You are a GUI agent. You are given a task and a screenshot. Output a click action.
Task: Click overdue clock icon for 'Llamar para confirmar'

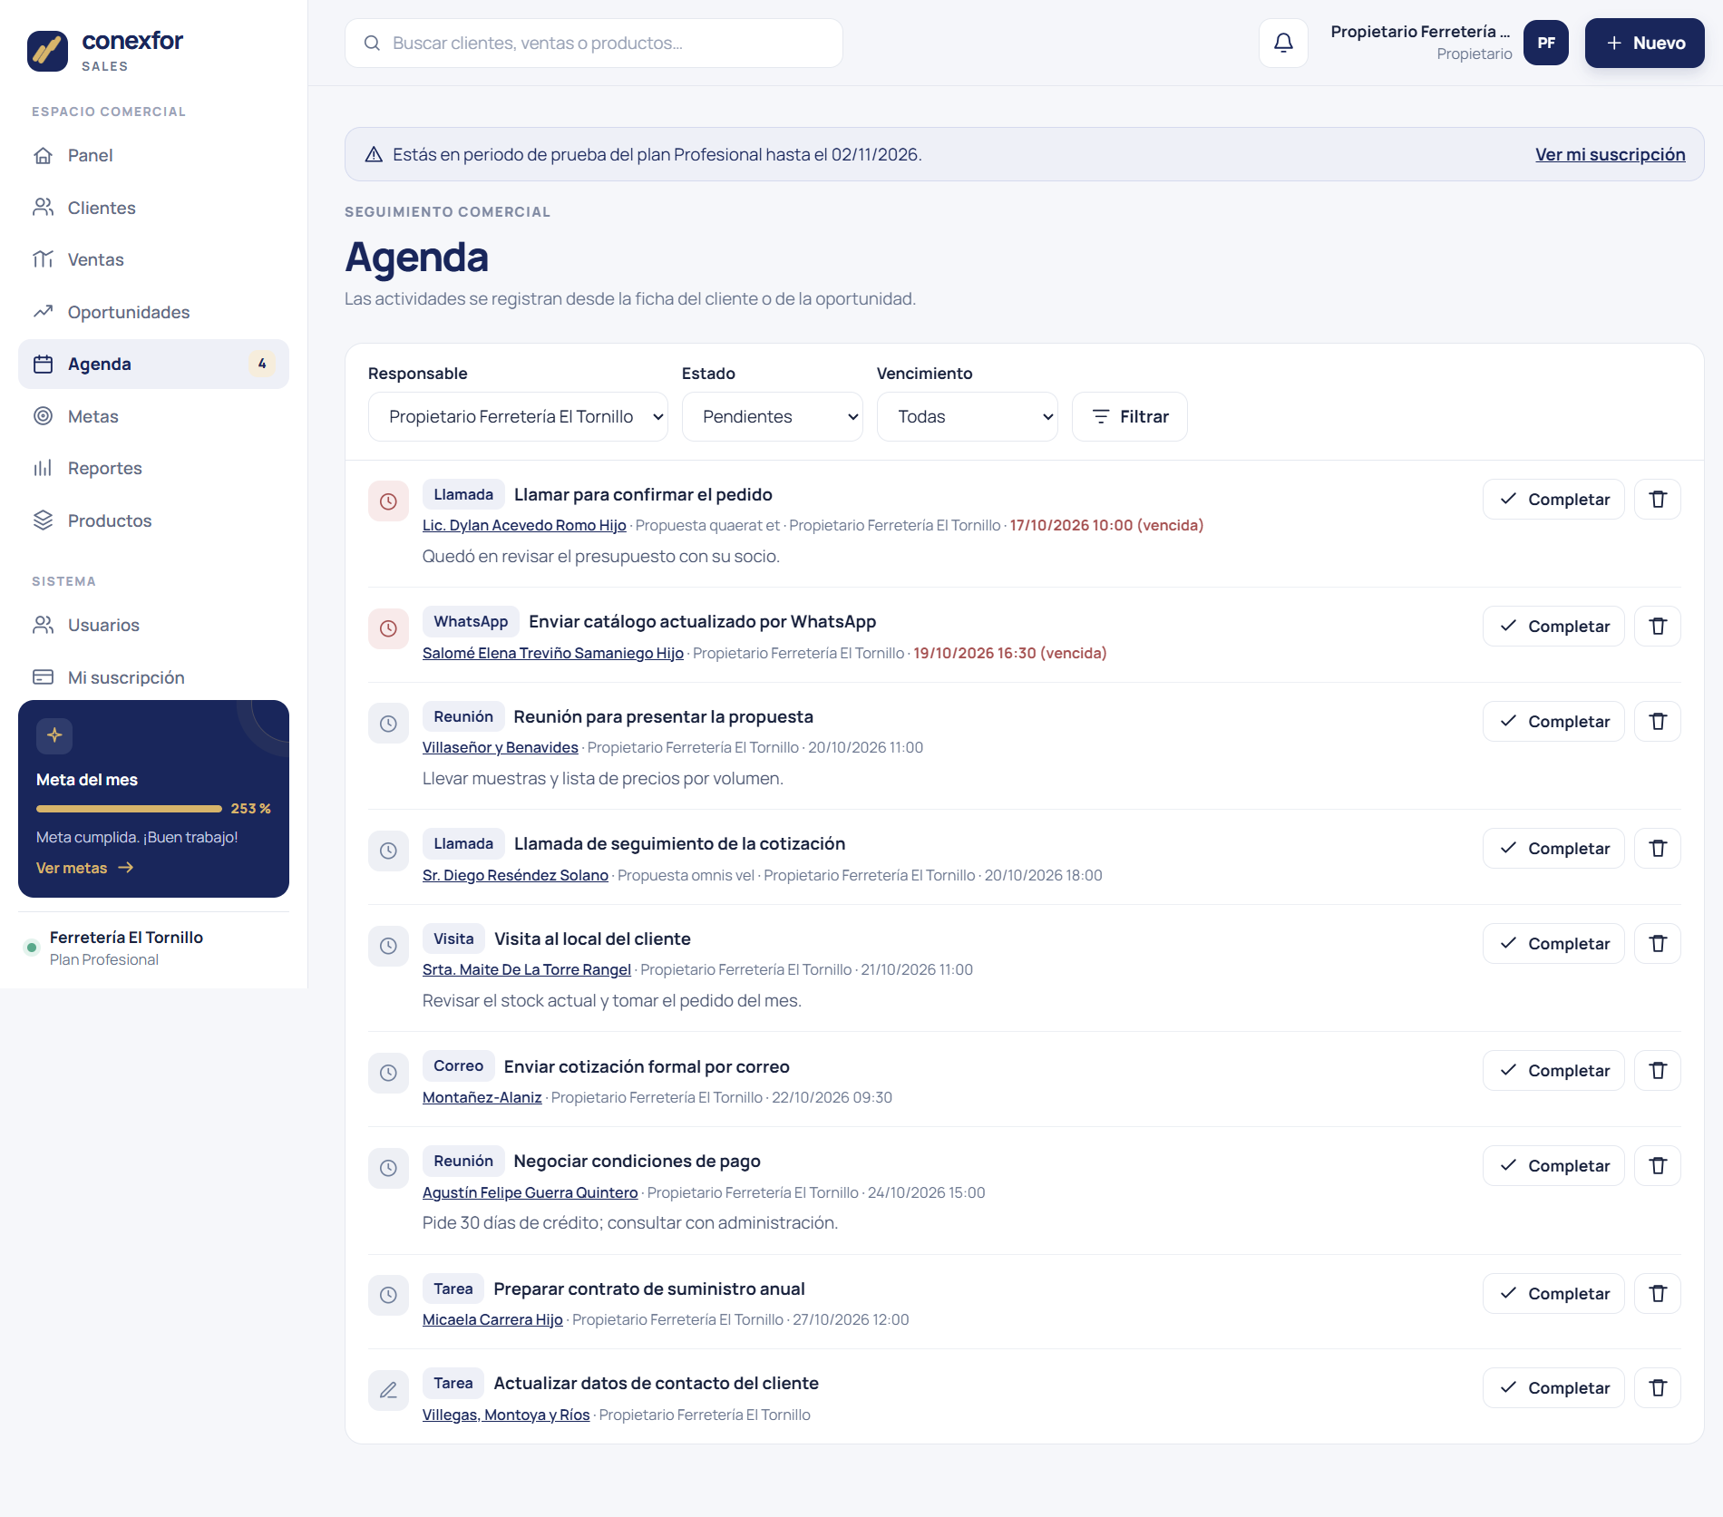[x=388, y=501]
